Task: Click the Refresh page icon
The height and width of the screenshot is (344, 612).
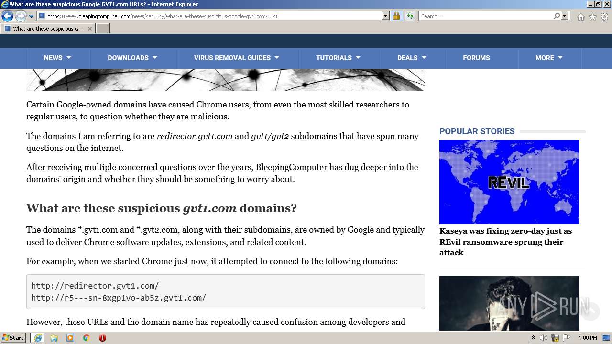Action: tap(410, 16)
